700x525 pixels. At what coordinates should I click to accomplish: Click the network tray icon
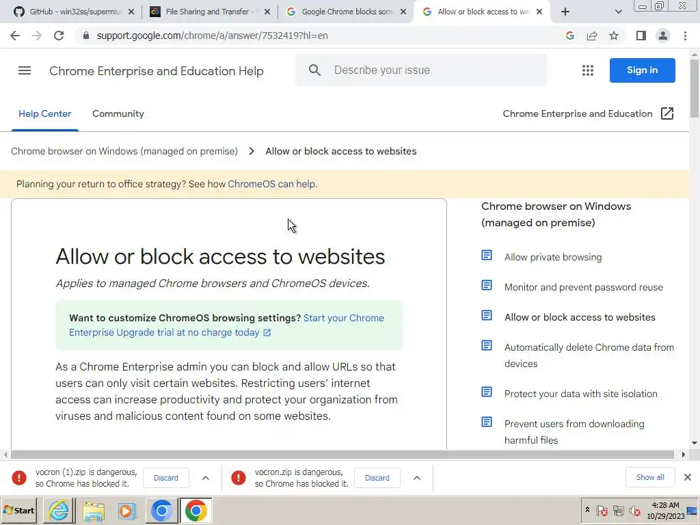(x=618, y=511)
